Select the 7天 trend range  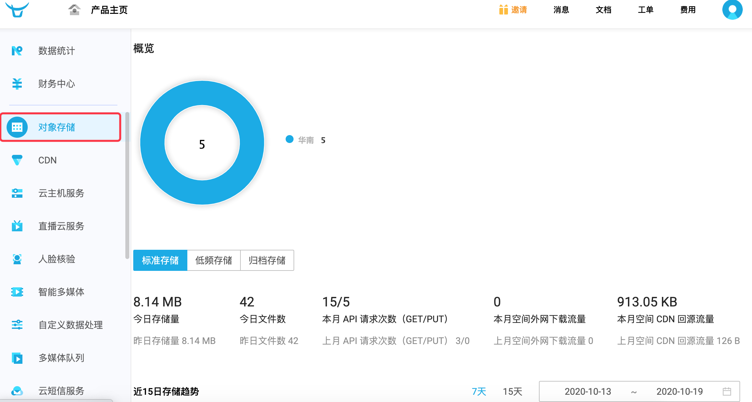click(479, 391)
